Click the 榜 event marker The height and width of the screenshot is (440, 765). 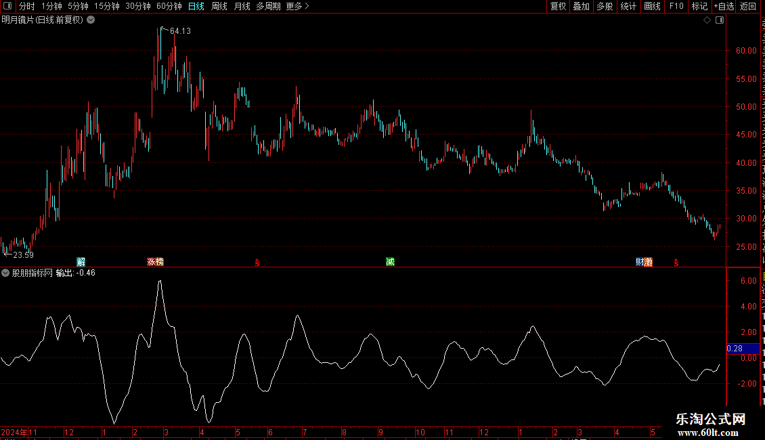click(x=160, y=262)
